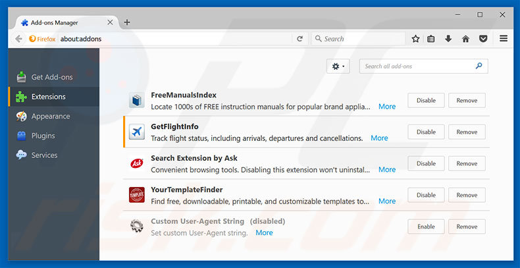Switch to the Appearance category

click(x=54, y=116)
